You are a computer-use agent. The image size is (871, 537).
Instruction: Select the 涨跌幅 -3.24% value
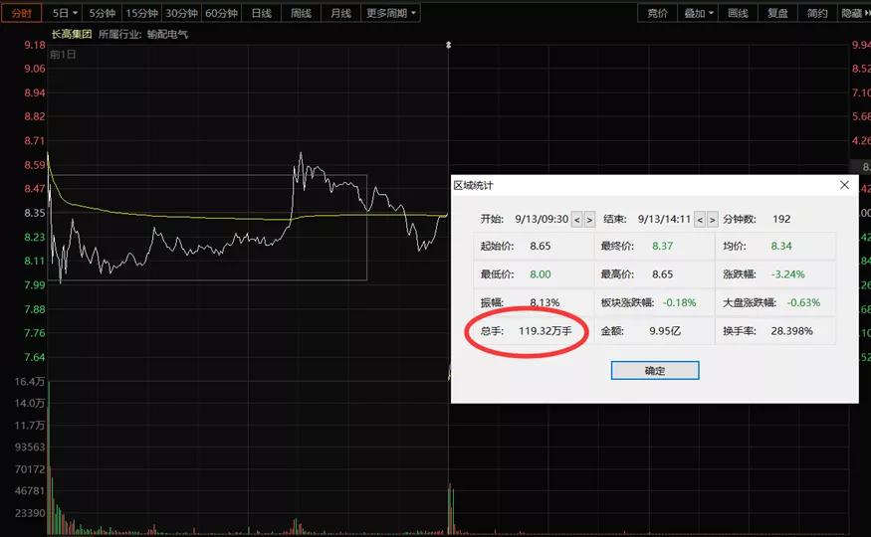(x=787, y=274)
